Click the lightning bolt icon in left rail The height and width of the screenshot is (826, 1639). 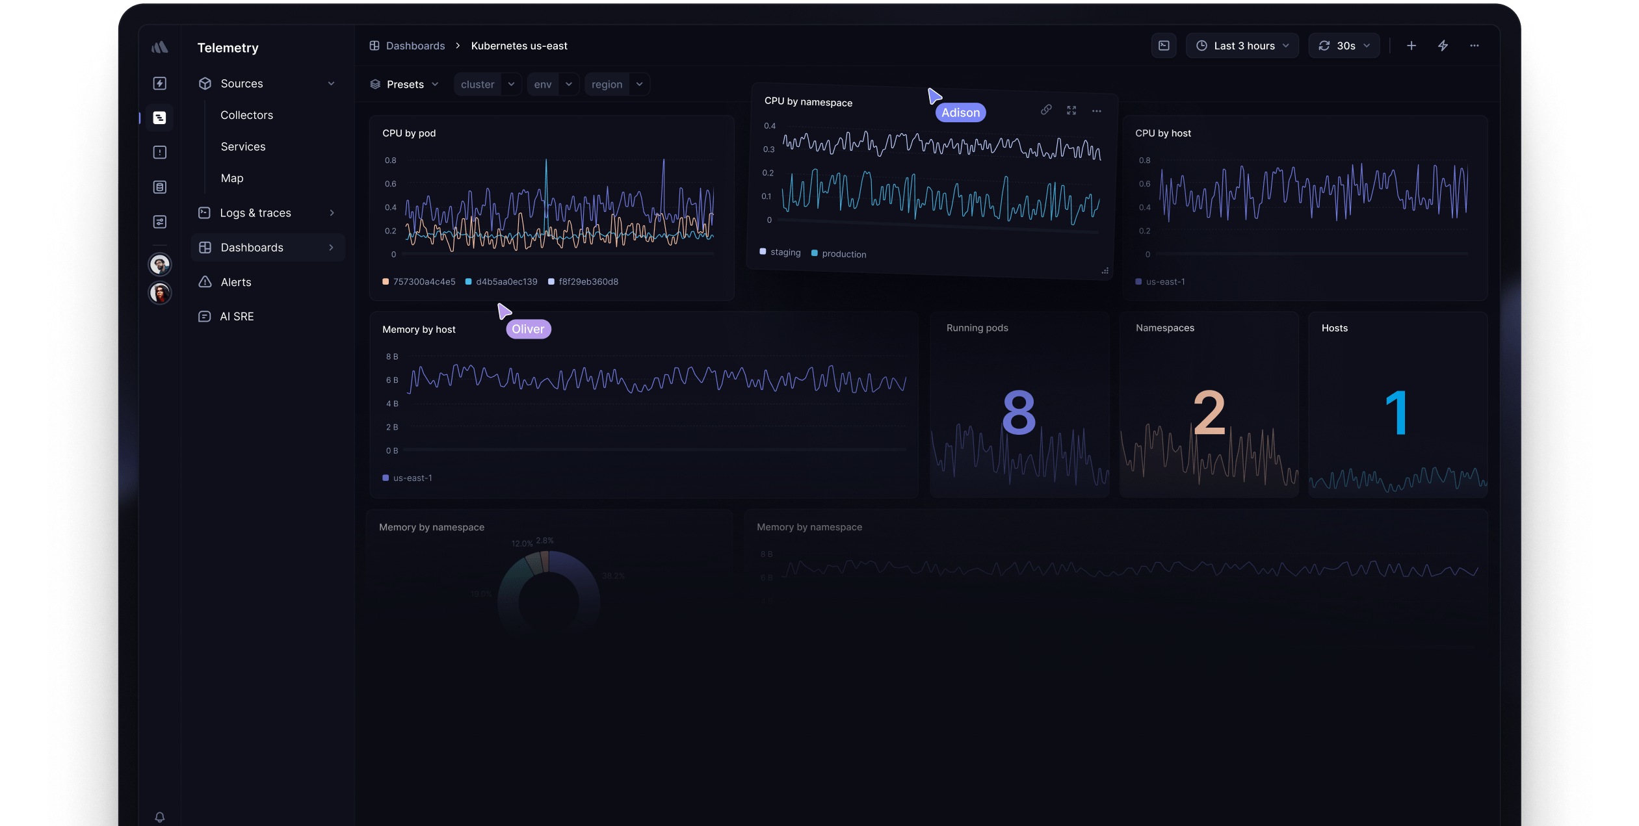point(159,83)
